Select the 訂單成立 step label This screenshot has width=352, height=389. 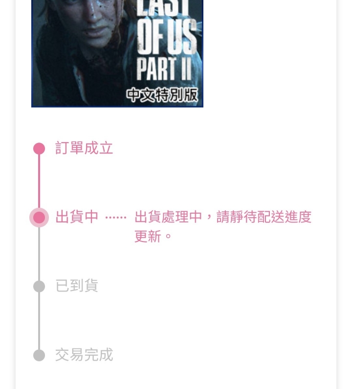84,148
